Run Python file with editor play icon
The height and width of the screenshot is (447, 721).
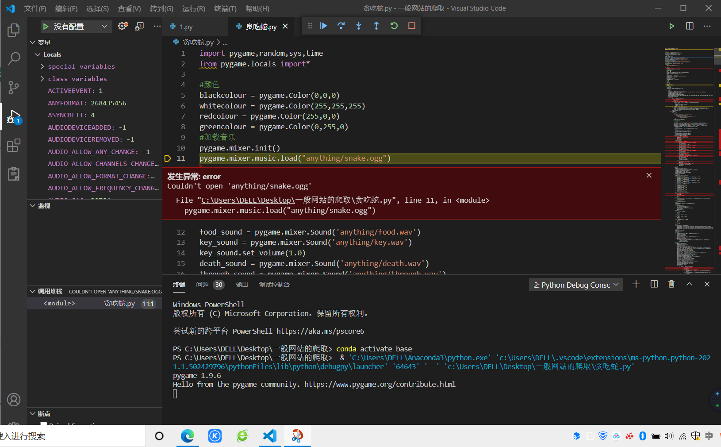point(671,26)
